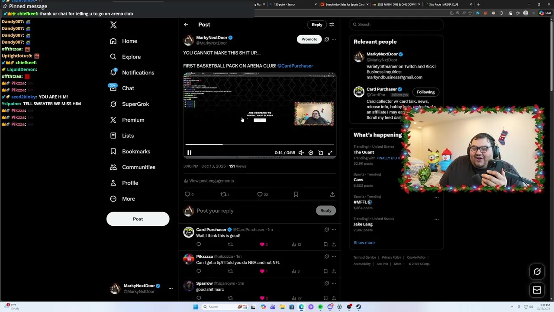Seek on the video progress bar
Screen dimensions: 554x312
(260, 144)
